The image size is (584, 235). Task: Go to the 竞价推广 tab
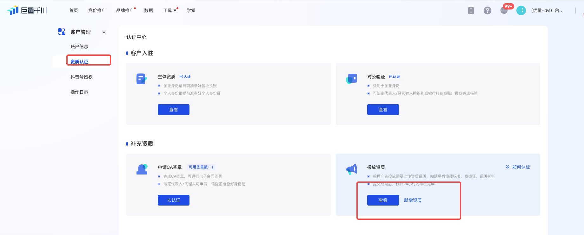pos(97,10)
